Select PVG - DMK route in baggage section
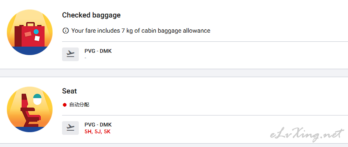The image size is (348, 147). tap(98, 51)
